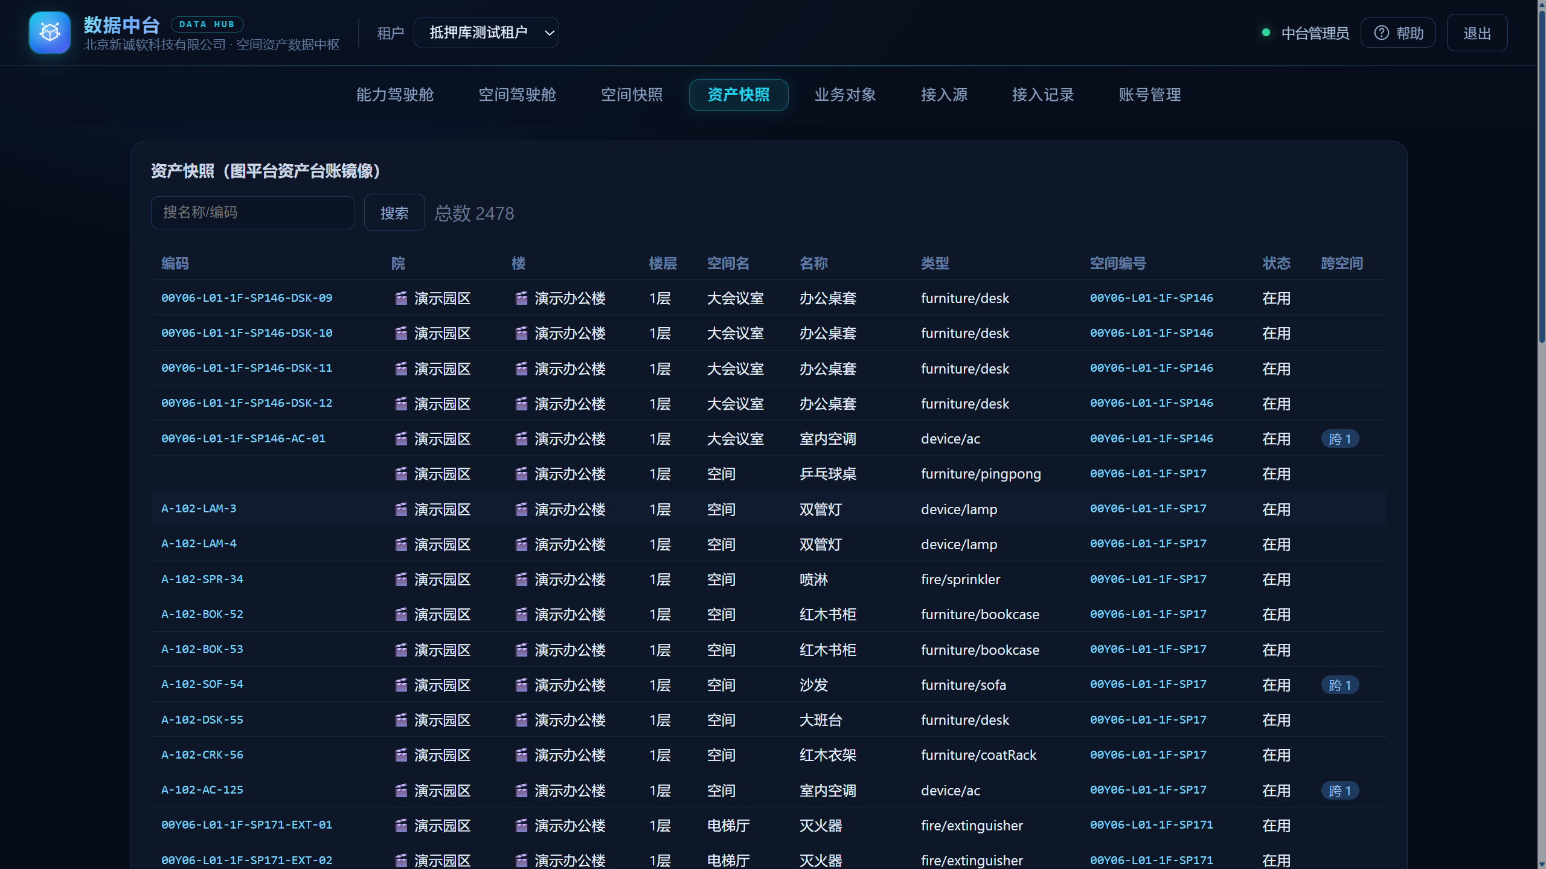Click the 楼 icon in the 00Y06-L01-1F-SP146-AC-01 row
This screenshot has width=1546, height=869.
[521, 439]
